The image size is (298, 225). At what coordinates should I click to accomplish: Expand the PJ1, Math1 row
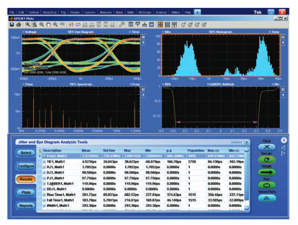44,178
